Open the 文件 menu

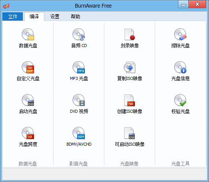tap(13, 16)
